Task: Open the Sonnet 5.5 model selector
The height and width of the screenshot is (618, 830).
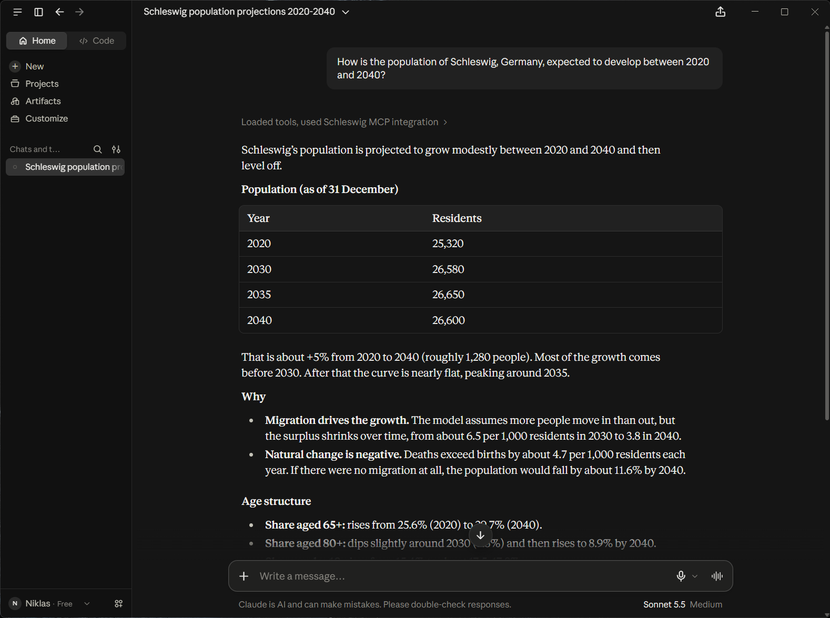Action: click(x=664, y=605)
